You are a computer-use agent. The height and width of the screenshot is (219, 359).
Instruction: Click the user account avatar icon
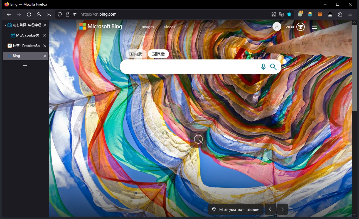pos(277,27)
